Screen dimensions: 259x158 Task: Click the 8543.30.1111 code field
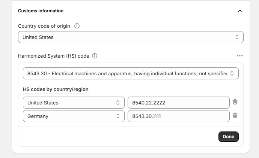pos(178,116)
